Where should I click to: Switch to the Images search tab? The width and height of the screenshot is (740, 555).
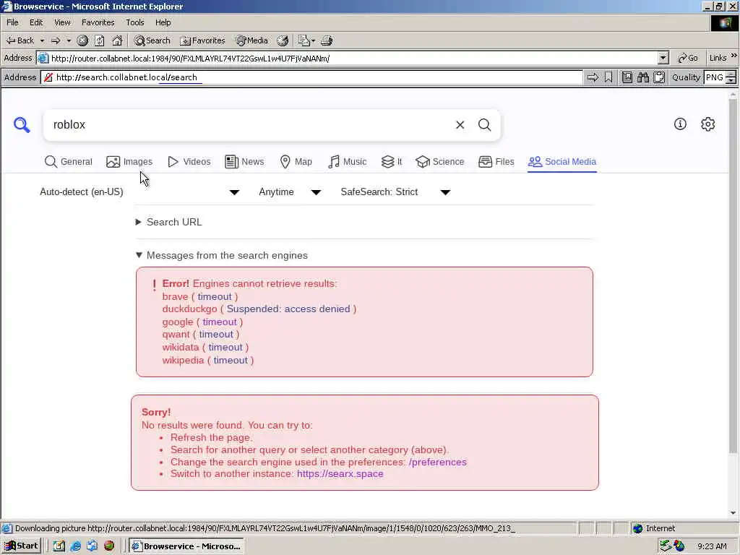pyautogui.click(x=129, y=162)
